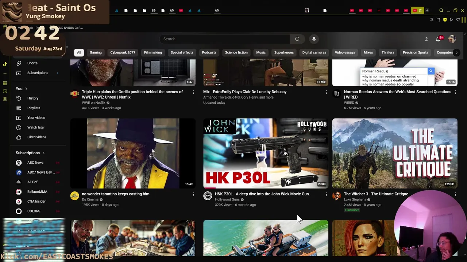Viewport: 467px width, 262px height.
Task: Open Luke Stephens channel avatar
Action: coord(336,196)
